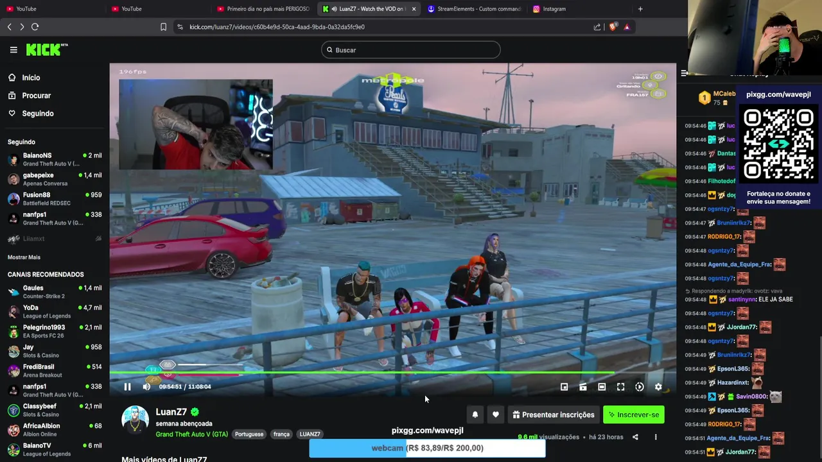Switch to Primeiro dia no país tab
This screenshot has height=462, width=822.
[x=263, y=9]
